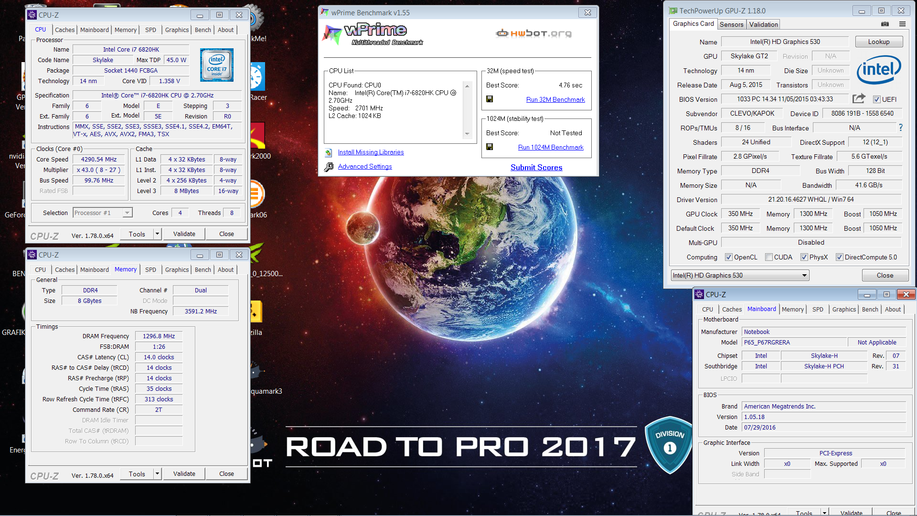Screen dimensions: 917x516
Task: Click Validate in CPU-Z Memory window
Action: pos(184,473)
